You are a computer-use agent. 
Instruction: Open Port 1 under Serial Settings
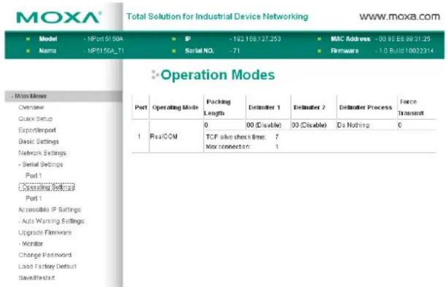34,175
